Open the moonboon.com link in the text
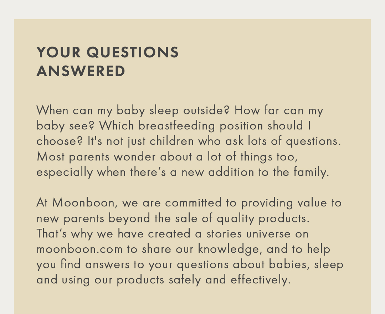The width and height of the screenshot is (385, 314). 79,249
